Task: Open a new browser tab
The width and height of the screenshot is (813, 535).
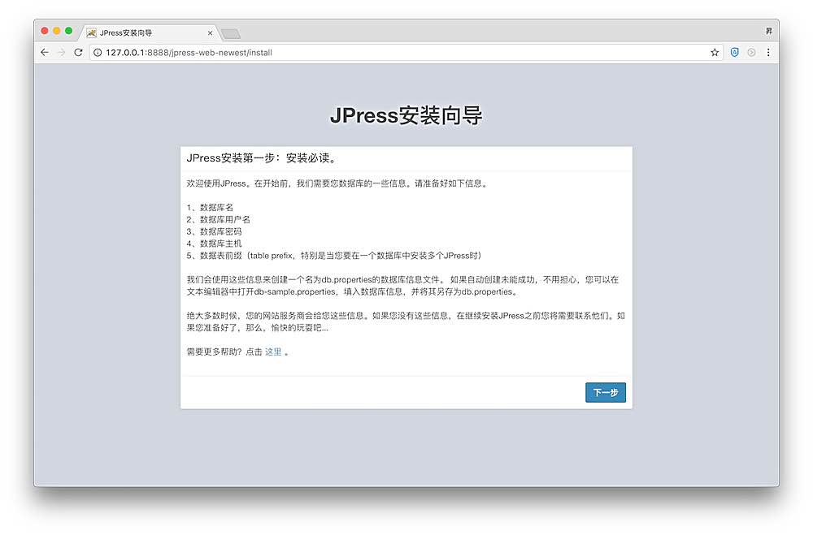Action: click(x=230, y=33)
